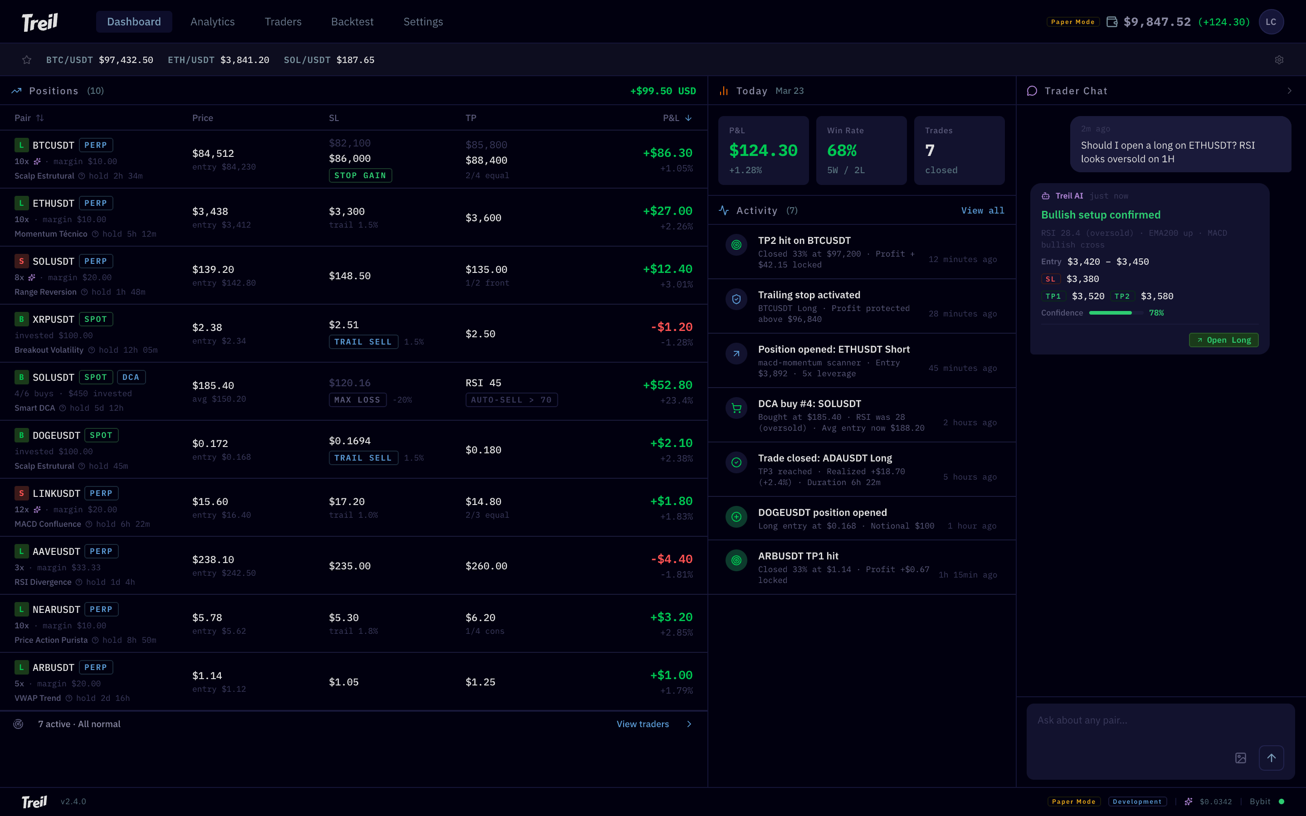This screenshot has width=1306, height=816.
Task: Click the Ask about any pair input
Action: click(x=1160, y=741)
